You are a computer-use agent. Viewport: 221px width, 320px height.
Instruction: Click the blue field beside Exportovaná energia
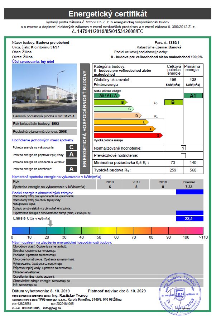(190, 213)
